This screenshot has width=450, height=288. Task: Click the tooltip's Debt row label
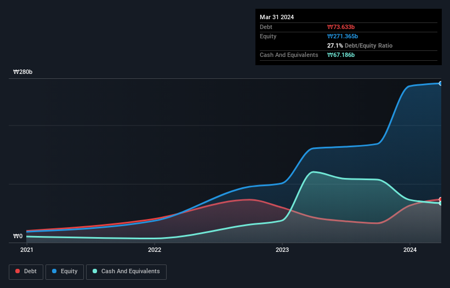[x=266, y=27]
